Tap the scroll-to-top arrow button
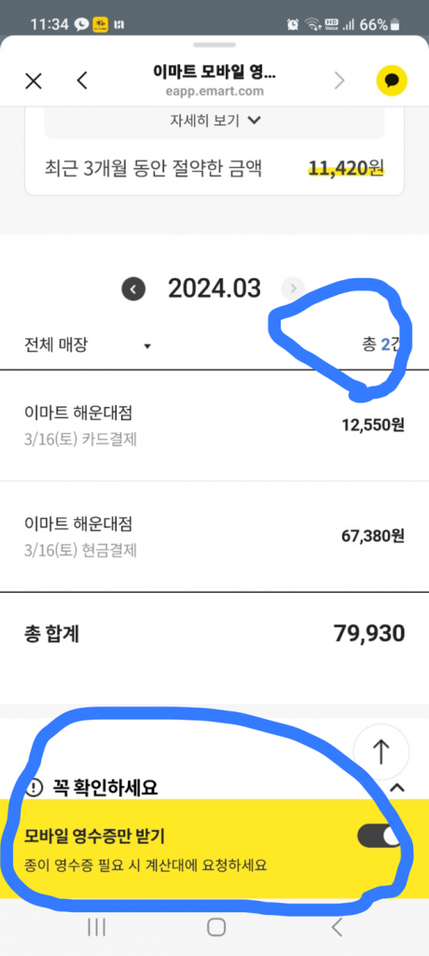Image resolution: width=429 pixels, height=956 pixels. 381,752
